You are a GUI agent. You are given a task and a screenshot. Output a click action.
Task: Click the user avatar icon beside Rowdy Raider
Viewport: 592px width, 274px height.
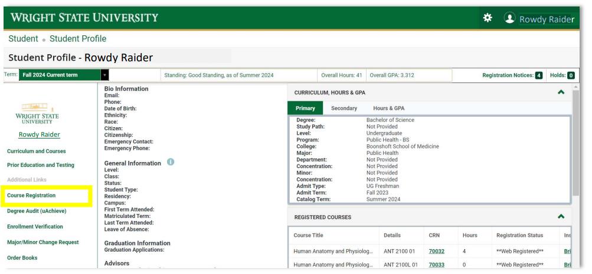[510, 18]
